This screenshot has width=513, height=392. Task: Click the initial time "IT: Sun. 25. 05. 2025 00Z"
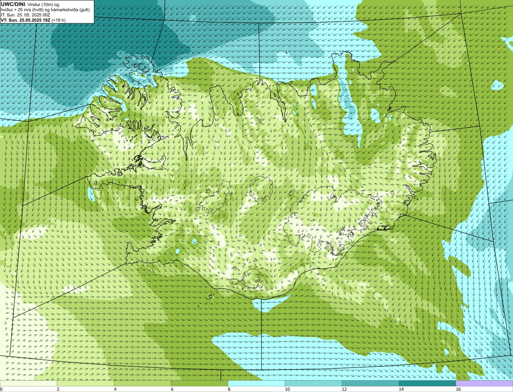point(26,15)
